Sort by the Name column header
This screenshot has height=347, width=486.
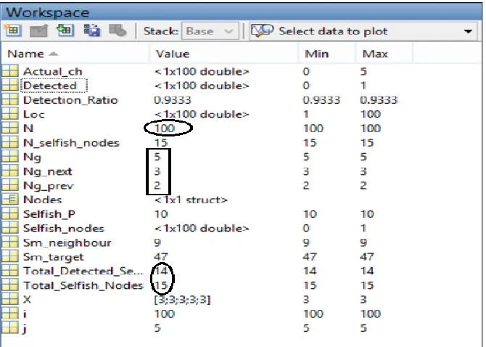75,54
